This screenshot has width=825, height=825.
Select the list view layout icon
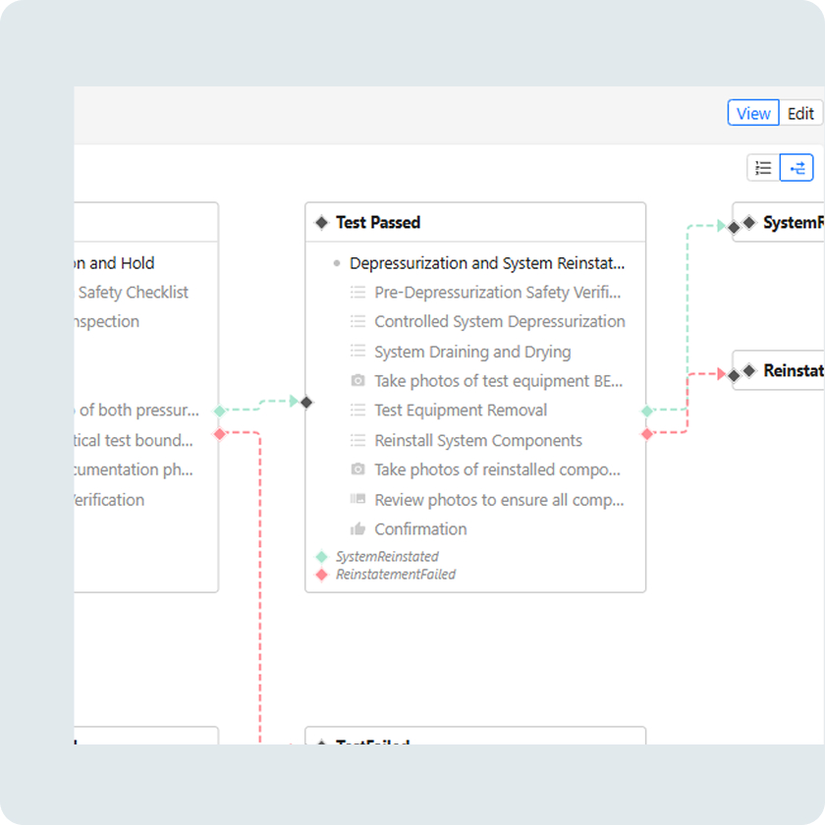763,168
